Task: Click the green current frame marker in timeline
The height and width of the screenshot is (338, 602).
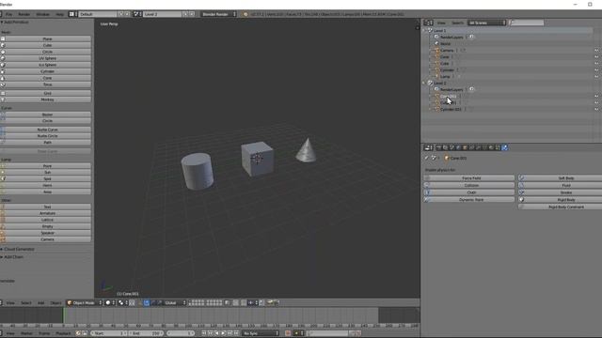Action: point(64,315)
